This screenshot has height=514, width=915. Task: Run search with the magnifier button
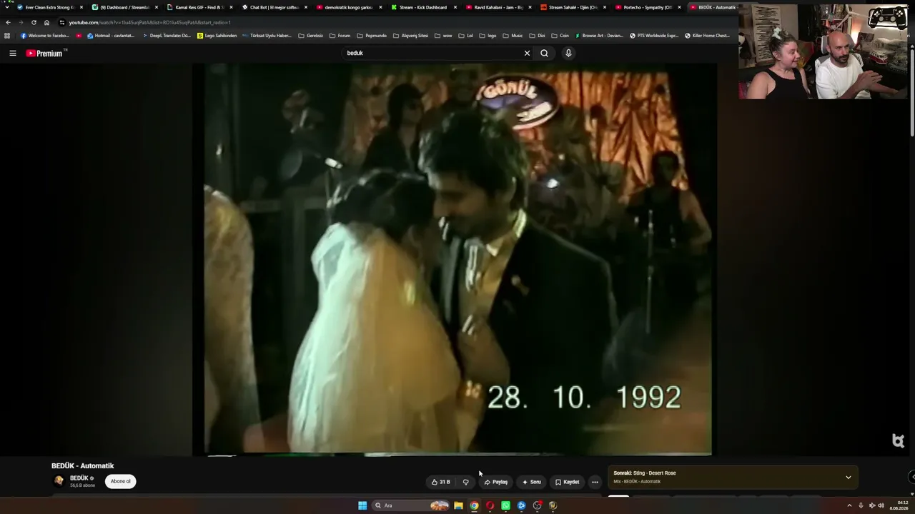click(544, 53)
